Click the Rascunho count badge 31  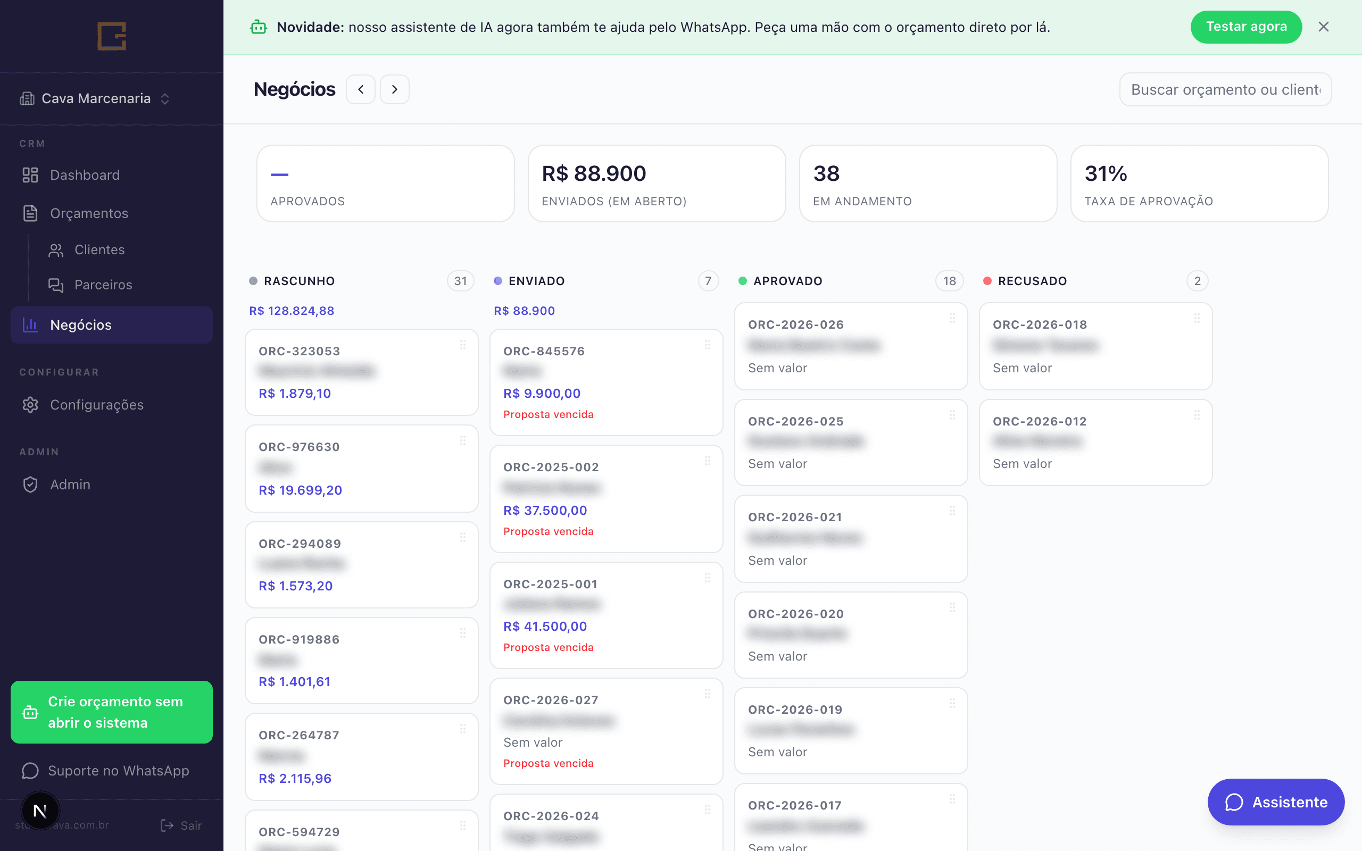pos(460,281)
